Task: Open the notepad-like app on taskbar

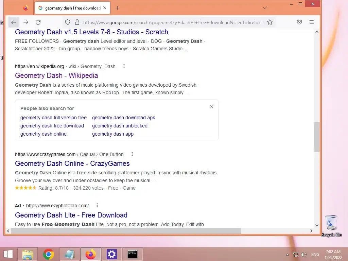Action: pyautogui.click(x=69, y=254)
